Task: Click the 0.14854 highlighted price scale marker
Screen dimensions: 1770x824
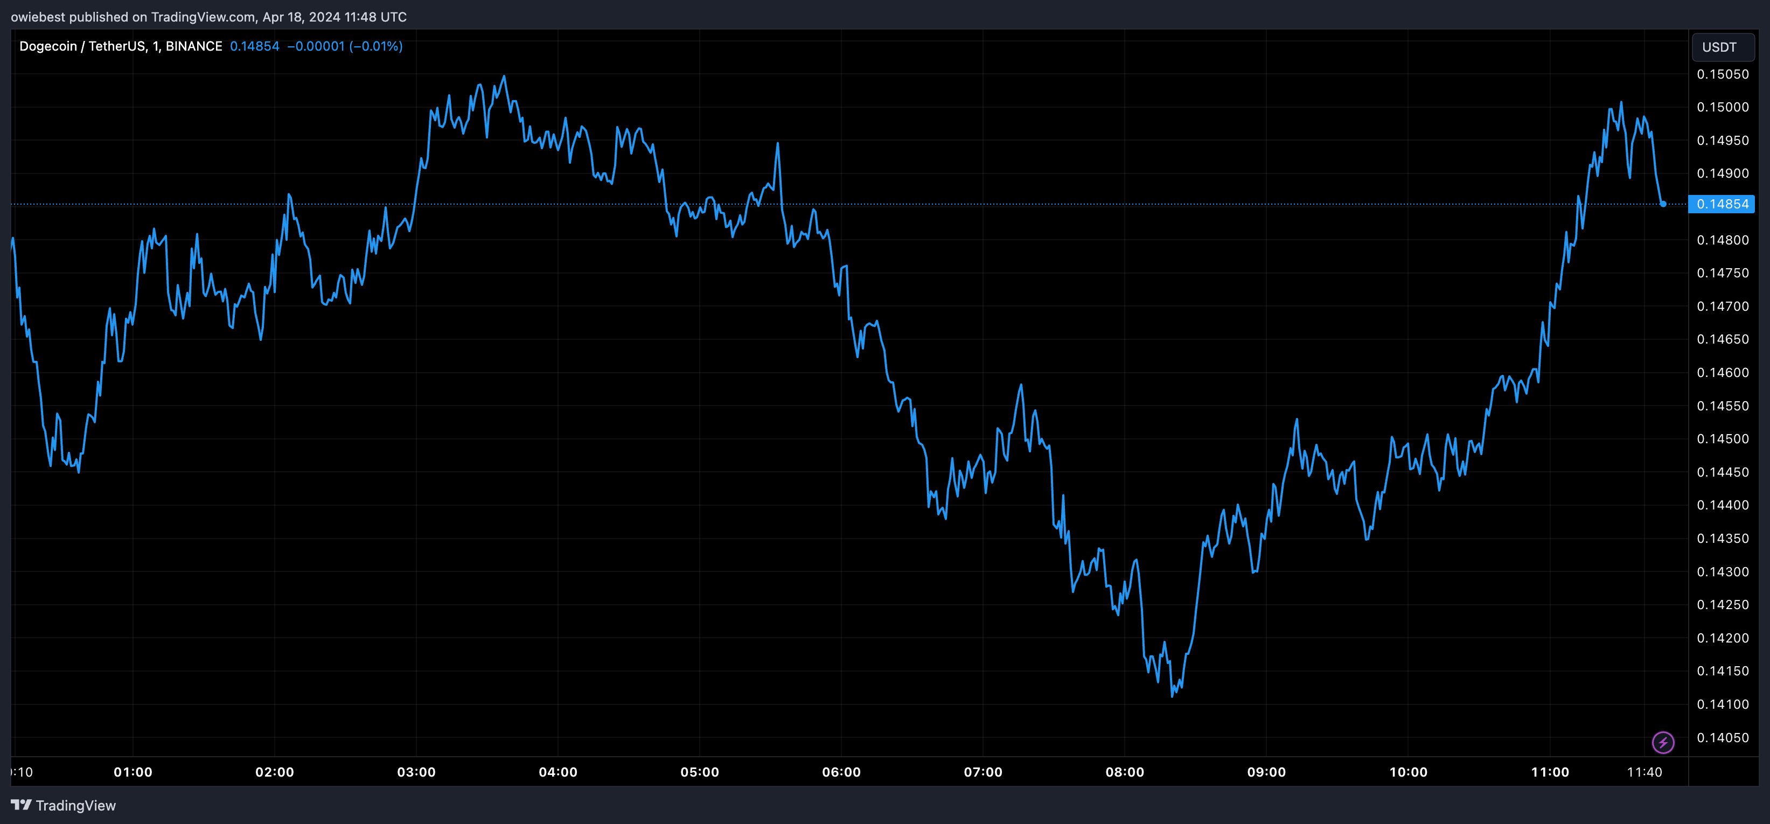Action: 1722,204
